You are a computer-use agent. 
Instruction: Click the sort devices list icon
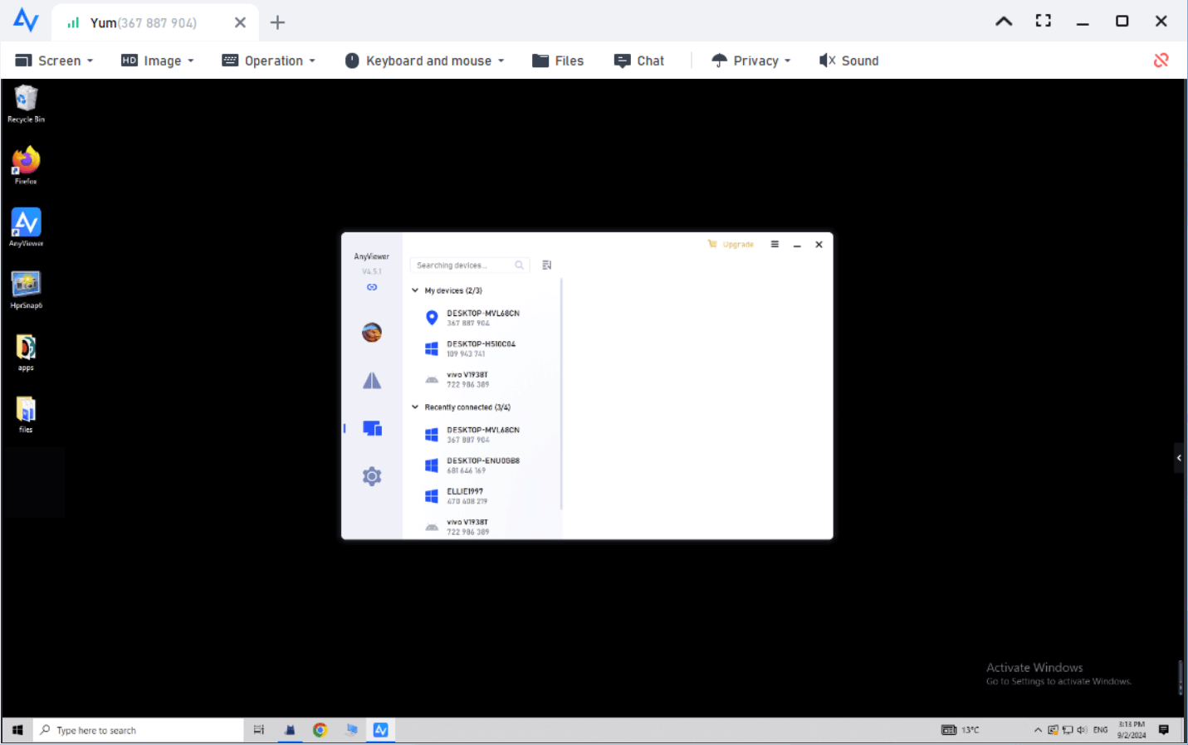tap(546, 265)
